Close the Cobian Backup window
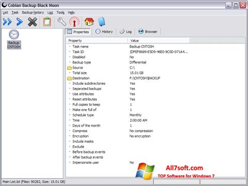Viewport: 248px width, 186px height. pyautogui.click(x=243, y=5)
